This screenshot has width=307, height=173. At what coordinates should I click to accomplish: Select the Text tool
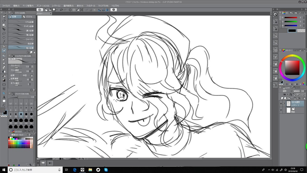click(4, 97)
